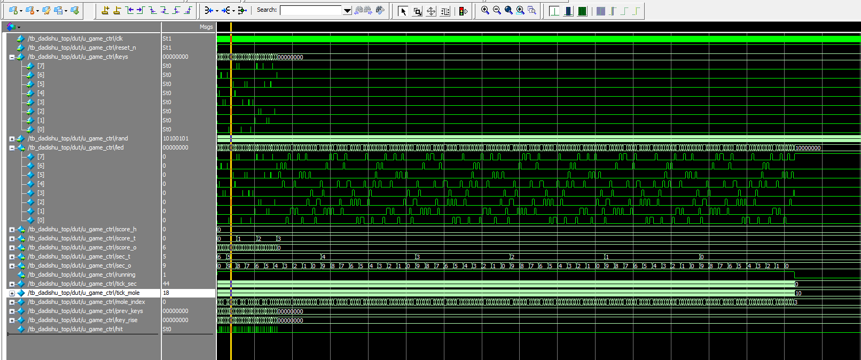
Task: Toggle the single-line wave format button
Action: (554, 11)
